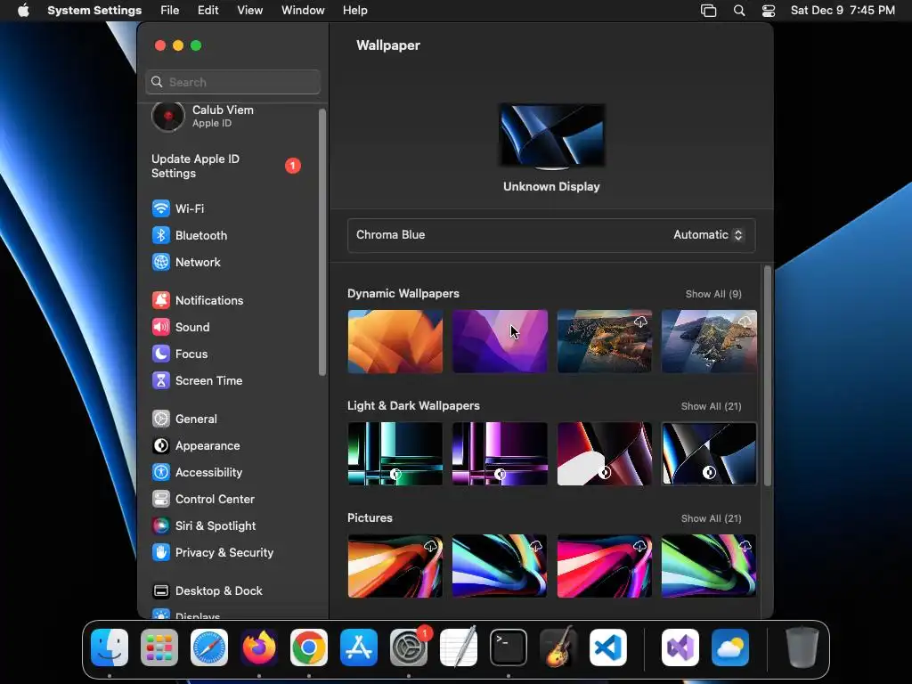Open Control Center from menu bar
This screenshot has height=684, width=912.
[769, 11]
